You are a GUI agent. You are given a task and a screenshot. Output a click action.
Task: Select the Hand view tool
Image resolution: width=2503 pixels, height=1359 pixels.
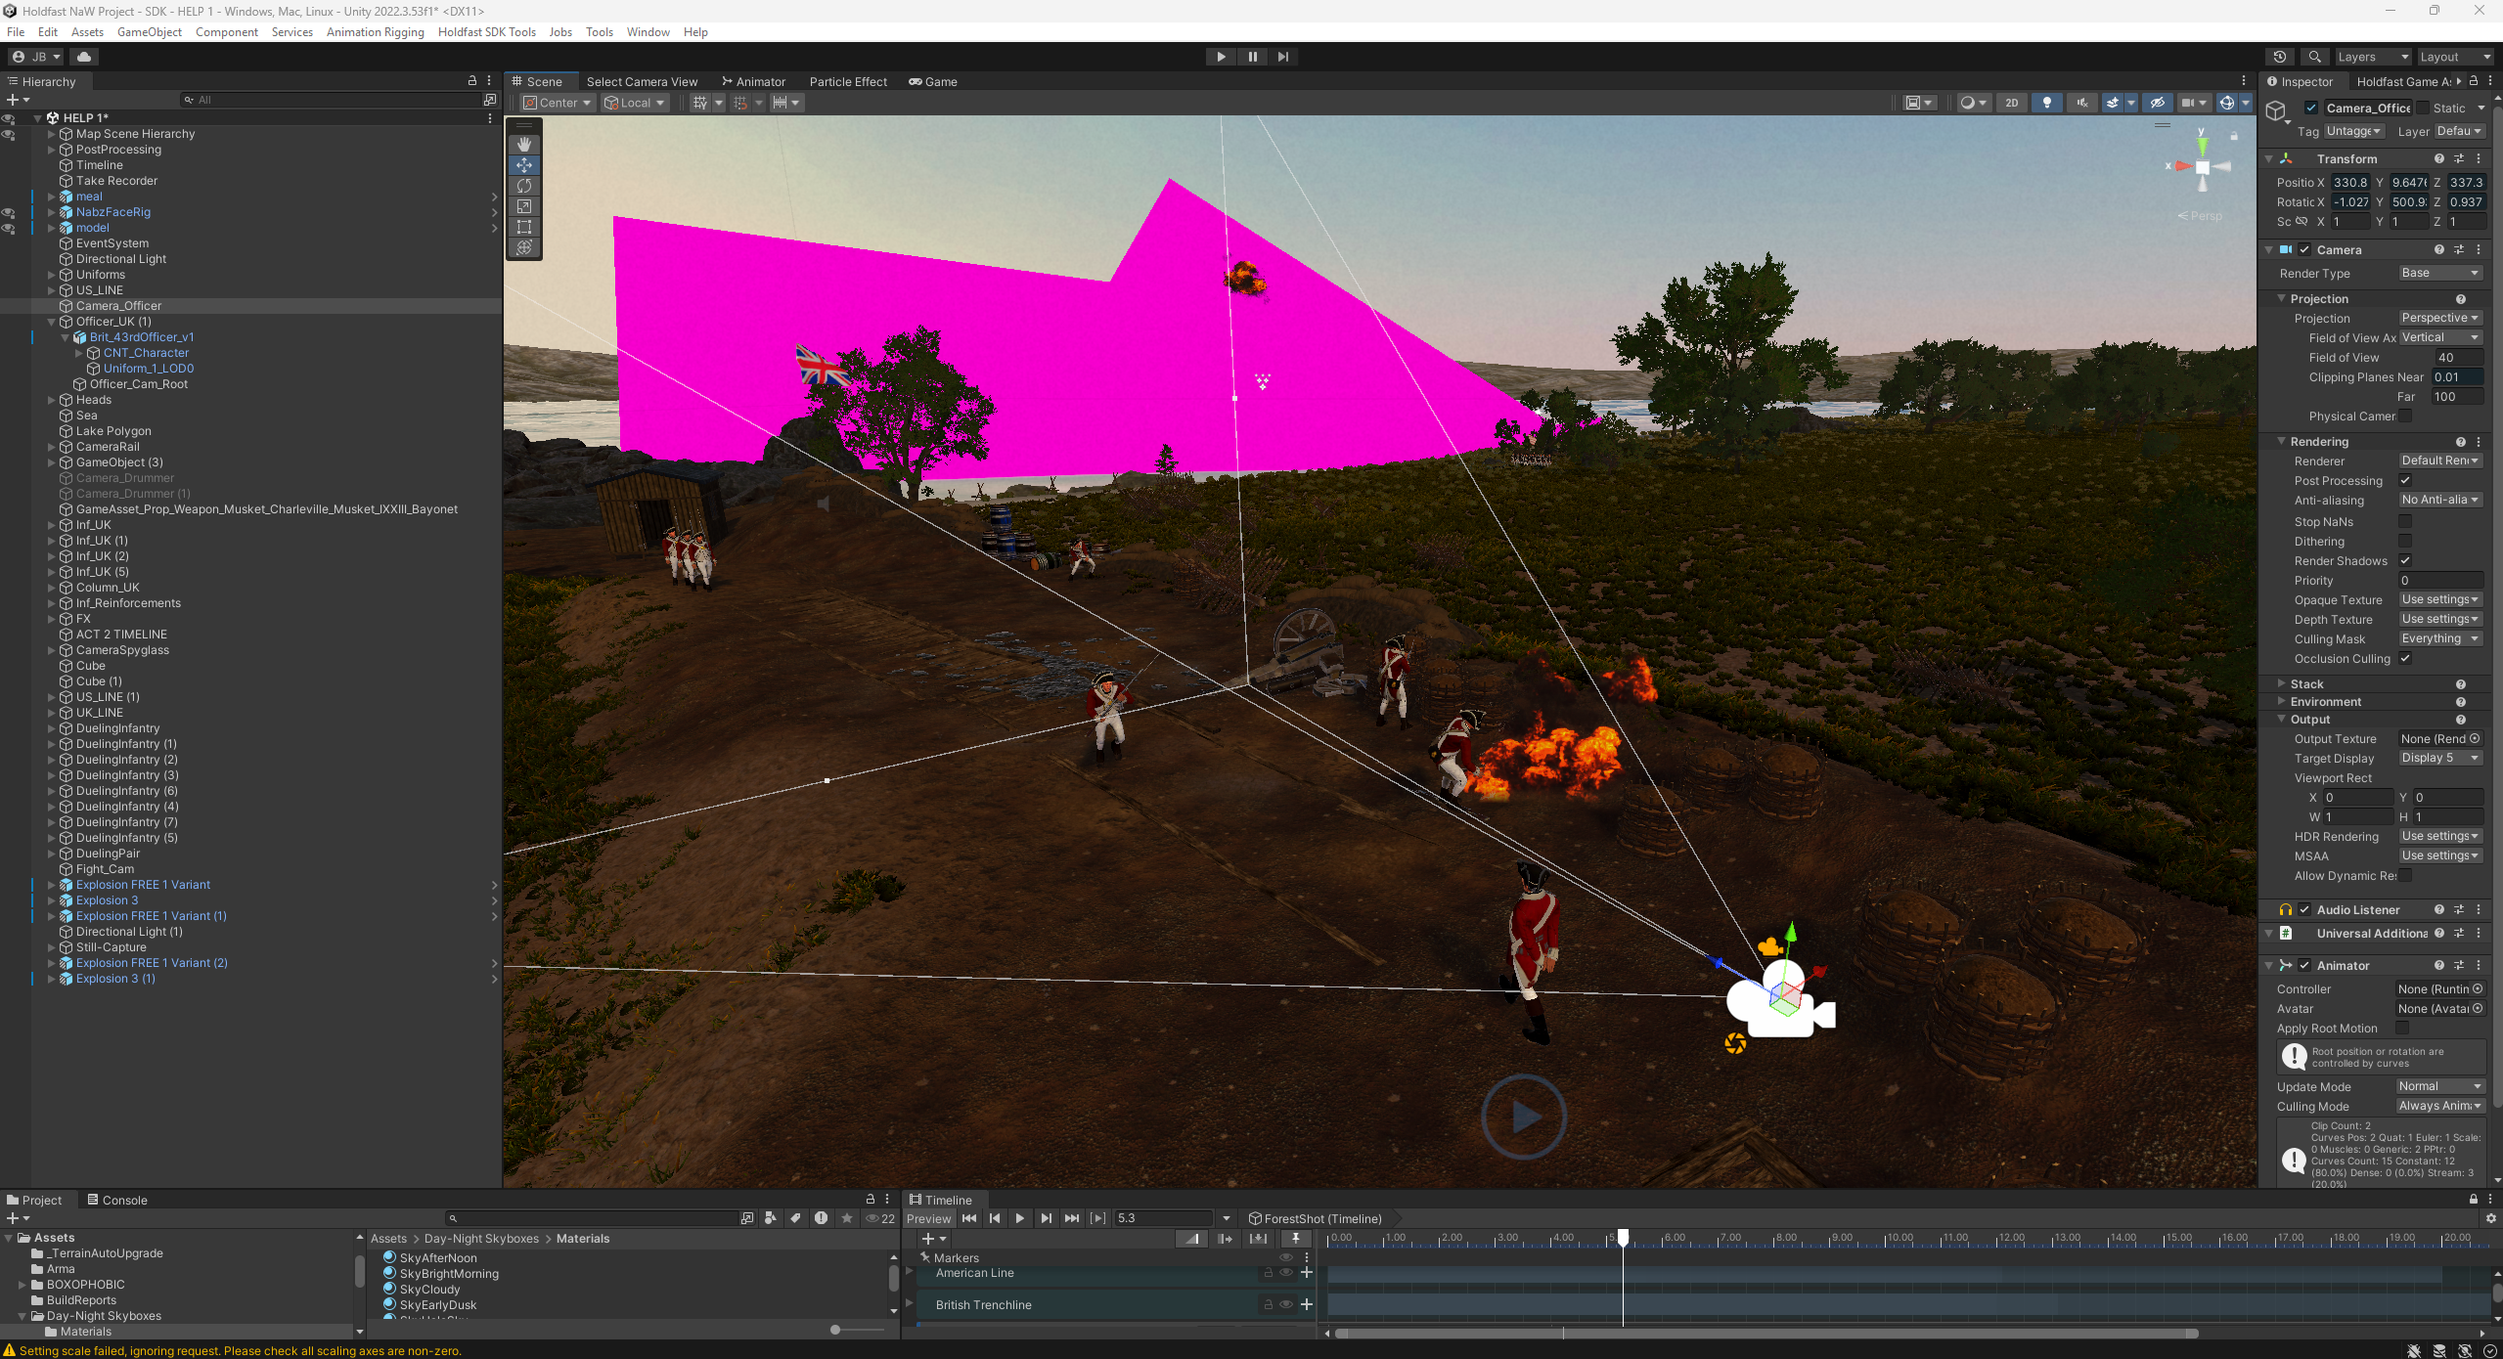(524, 144)
